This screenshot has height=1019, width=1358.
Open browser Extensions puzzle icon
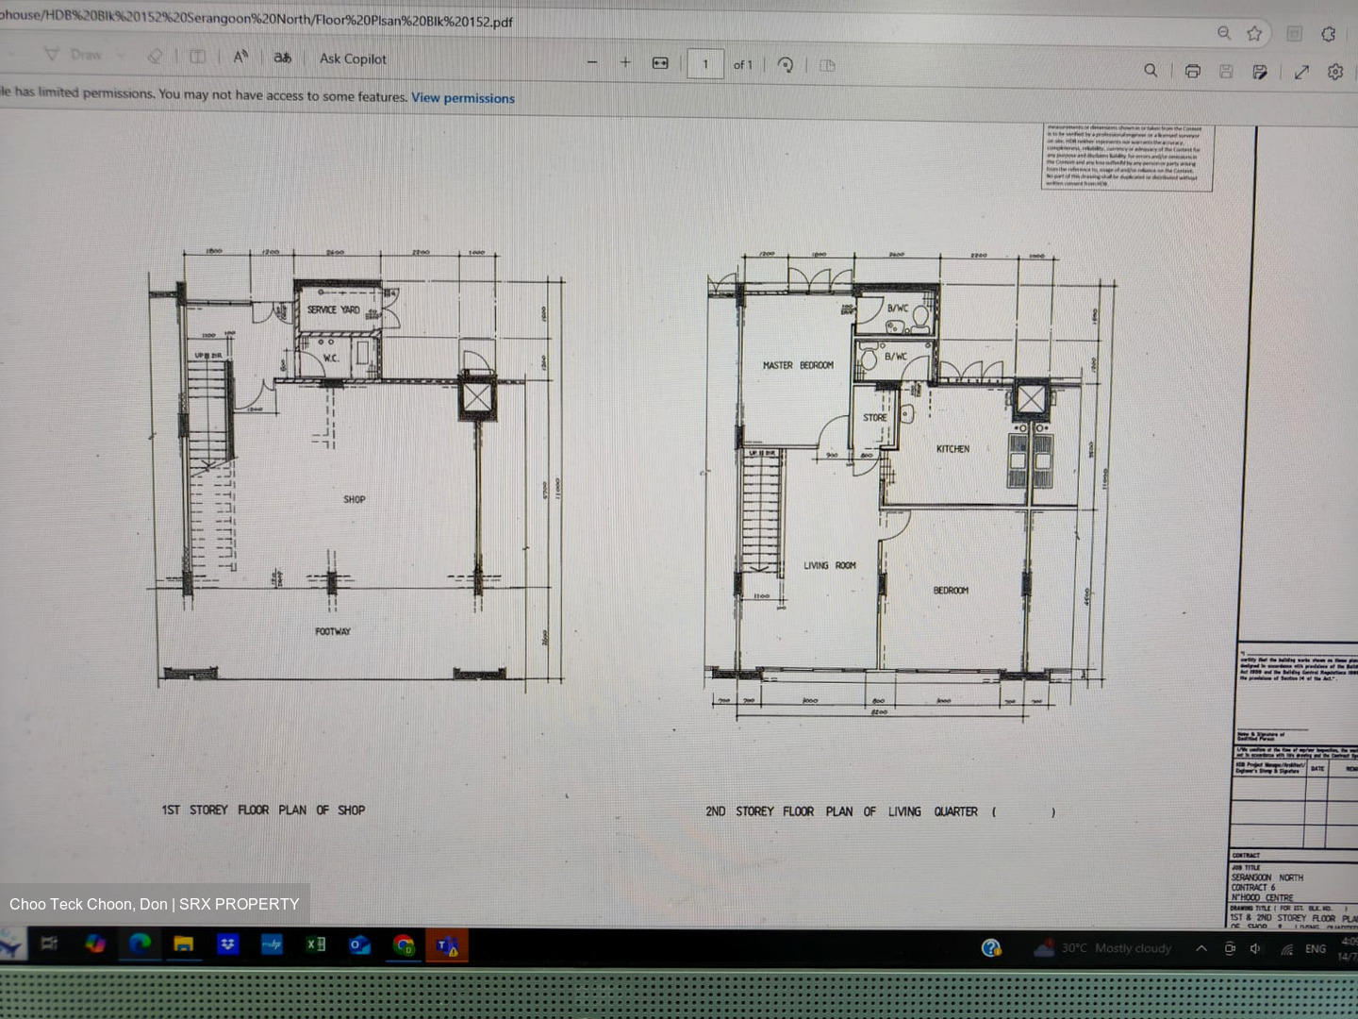[x=1328, y=34]
